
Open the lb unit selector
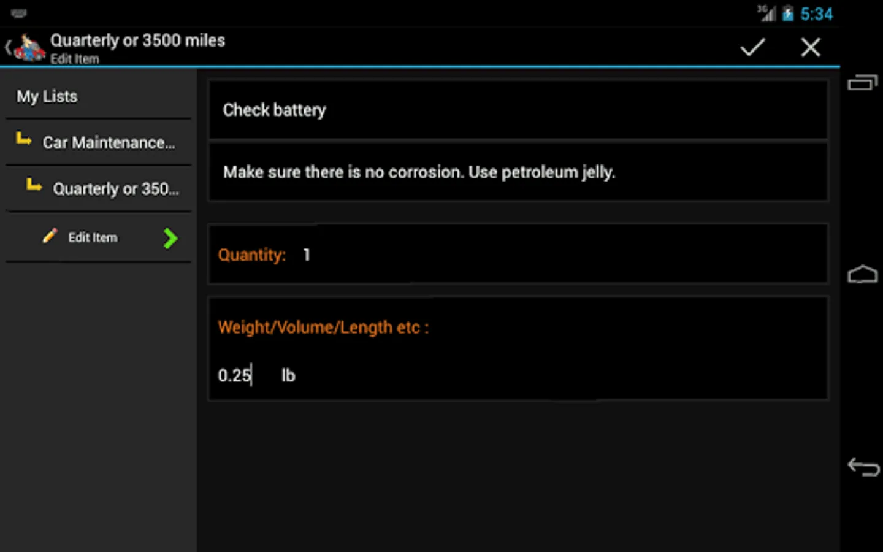pyautogui.click(x=288, y=375)
